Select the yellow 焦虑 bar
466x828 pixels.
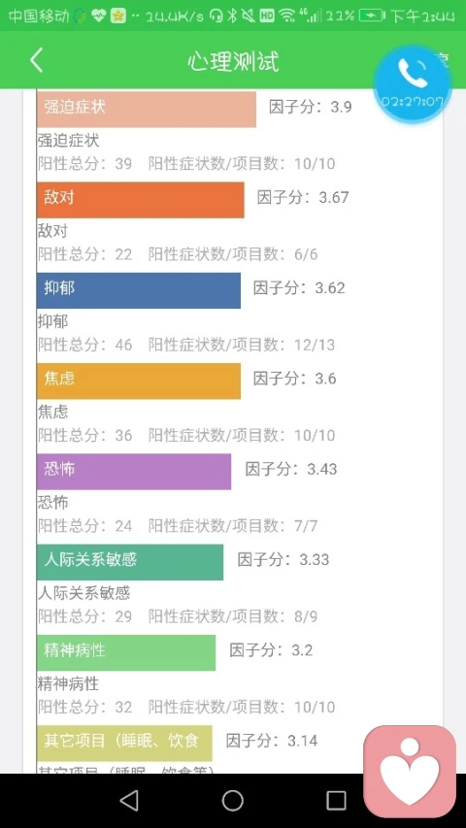139,381
